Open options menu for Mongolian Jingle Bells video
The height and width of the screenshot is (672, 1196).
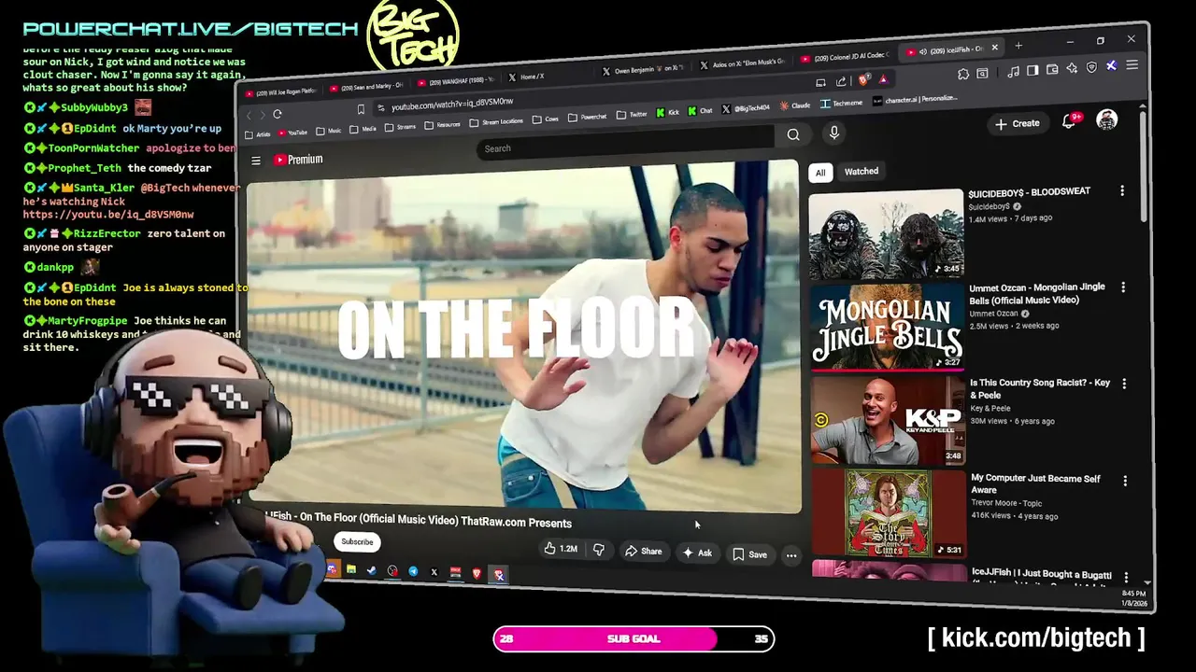pyautogui.click(x=1123, y=287)
